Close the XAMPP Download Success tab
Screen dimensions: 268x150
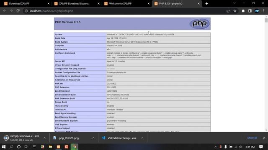[x=99, y=4]
